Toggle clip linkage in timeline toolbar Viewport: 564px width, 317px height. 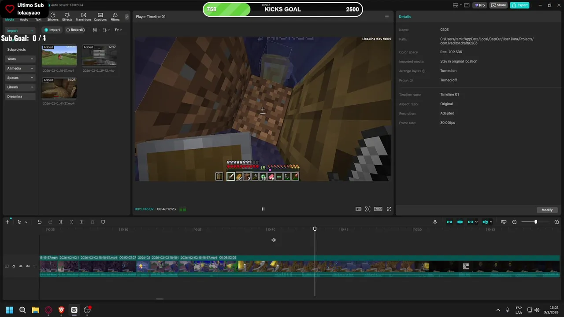click(471, 222)
